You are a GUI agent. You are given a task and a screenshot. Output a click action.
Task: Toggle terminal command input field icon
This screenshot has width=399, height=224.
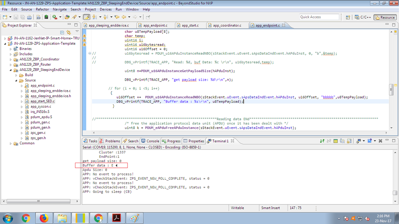[342, 141]
